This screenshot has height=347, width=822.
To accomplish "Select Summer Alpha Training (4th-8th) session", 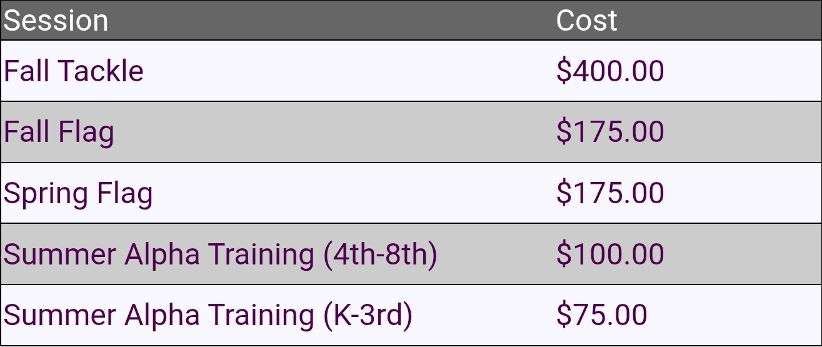I will pos(220,254).
